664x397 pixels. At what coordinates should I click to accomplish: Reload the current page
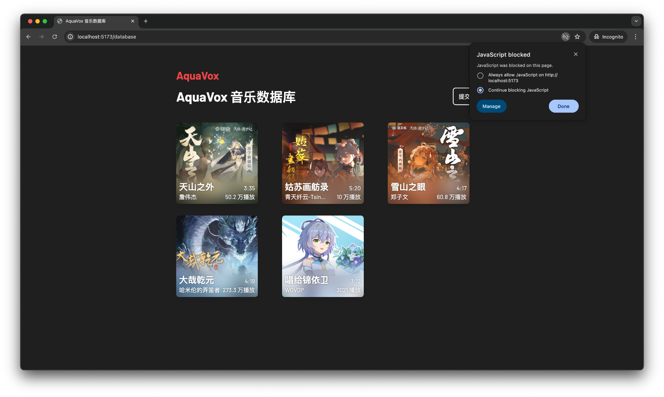pos(55,37)
